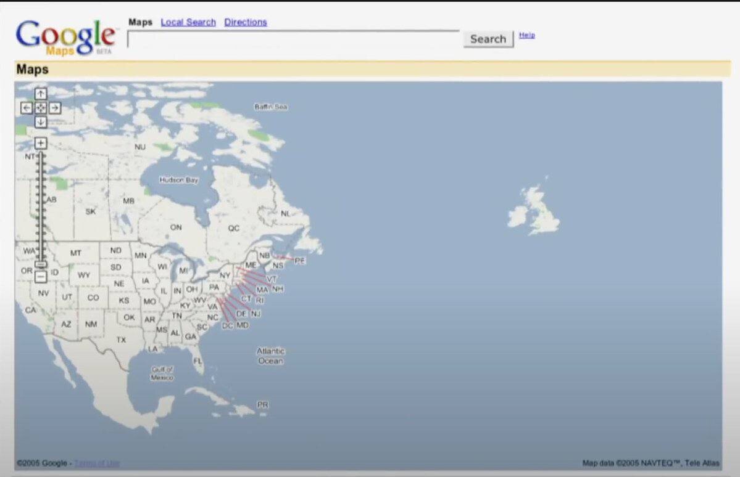Screen dimensions: 740x477
Task: Pan the map up with arrow button
Action: 41,94
